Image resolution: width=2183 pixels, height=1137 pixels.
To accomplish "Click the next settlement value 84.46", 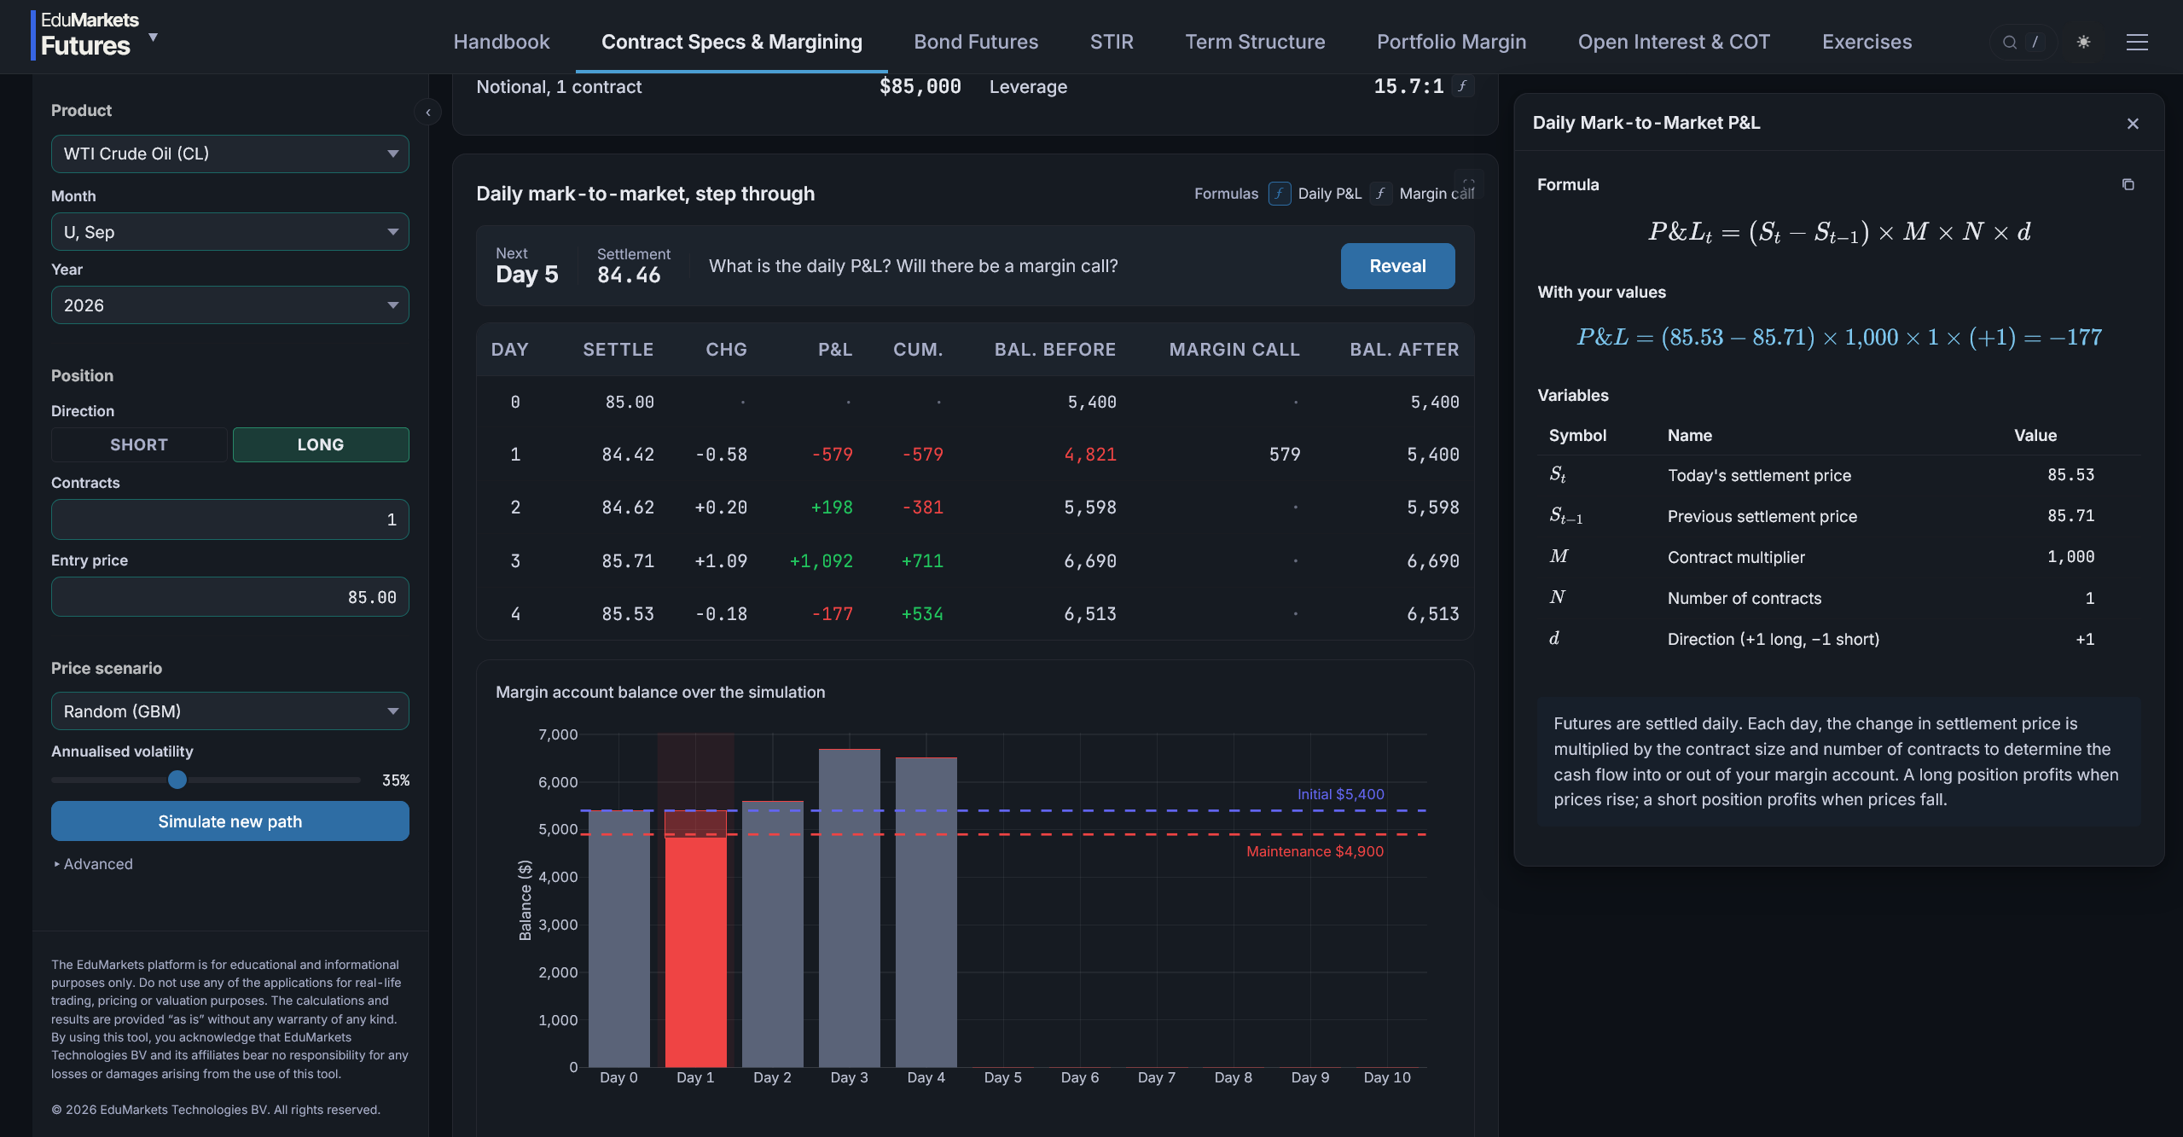I will [629, 275].
